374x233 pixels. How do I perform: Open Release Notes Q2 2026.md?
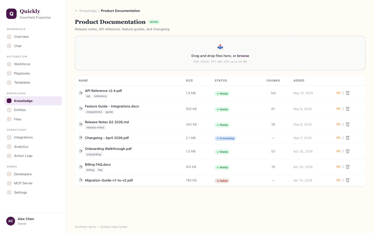click(x=107, y=122)
